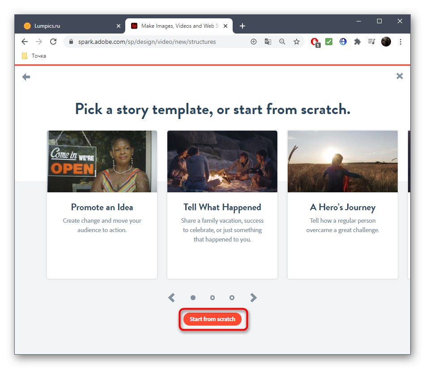Screen dimensions: 425x369
Task: Select the Tell What Happened template thumbnail
Action: pos(222,161)
